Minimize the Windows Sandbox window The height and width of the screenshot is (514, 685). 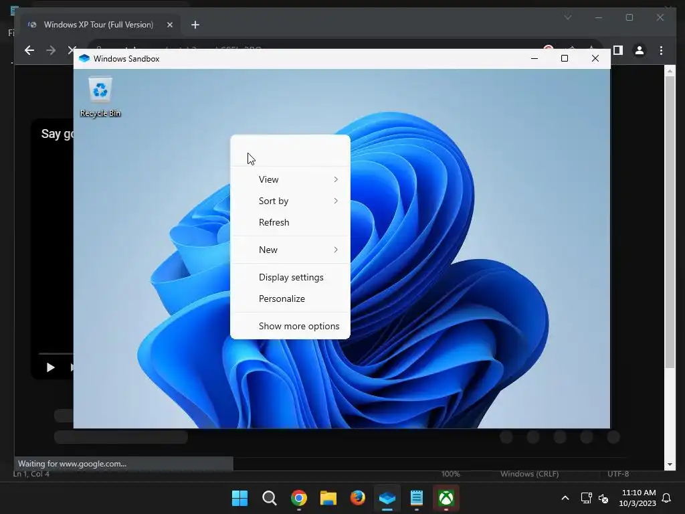534,59
